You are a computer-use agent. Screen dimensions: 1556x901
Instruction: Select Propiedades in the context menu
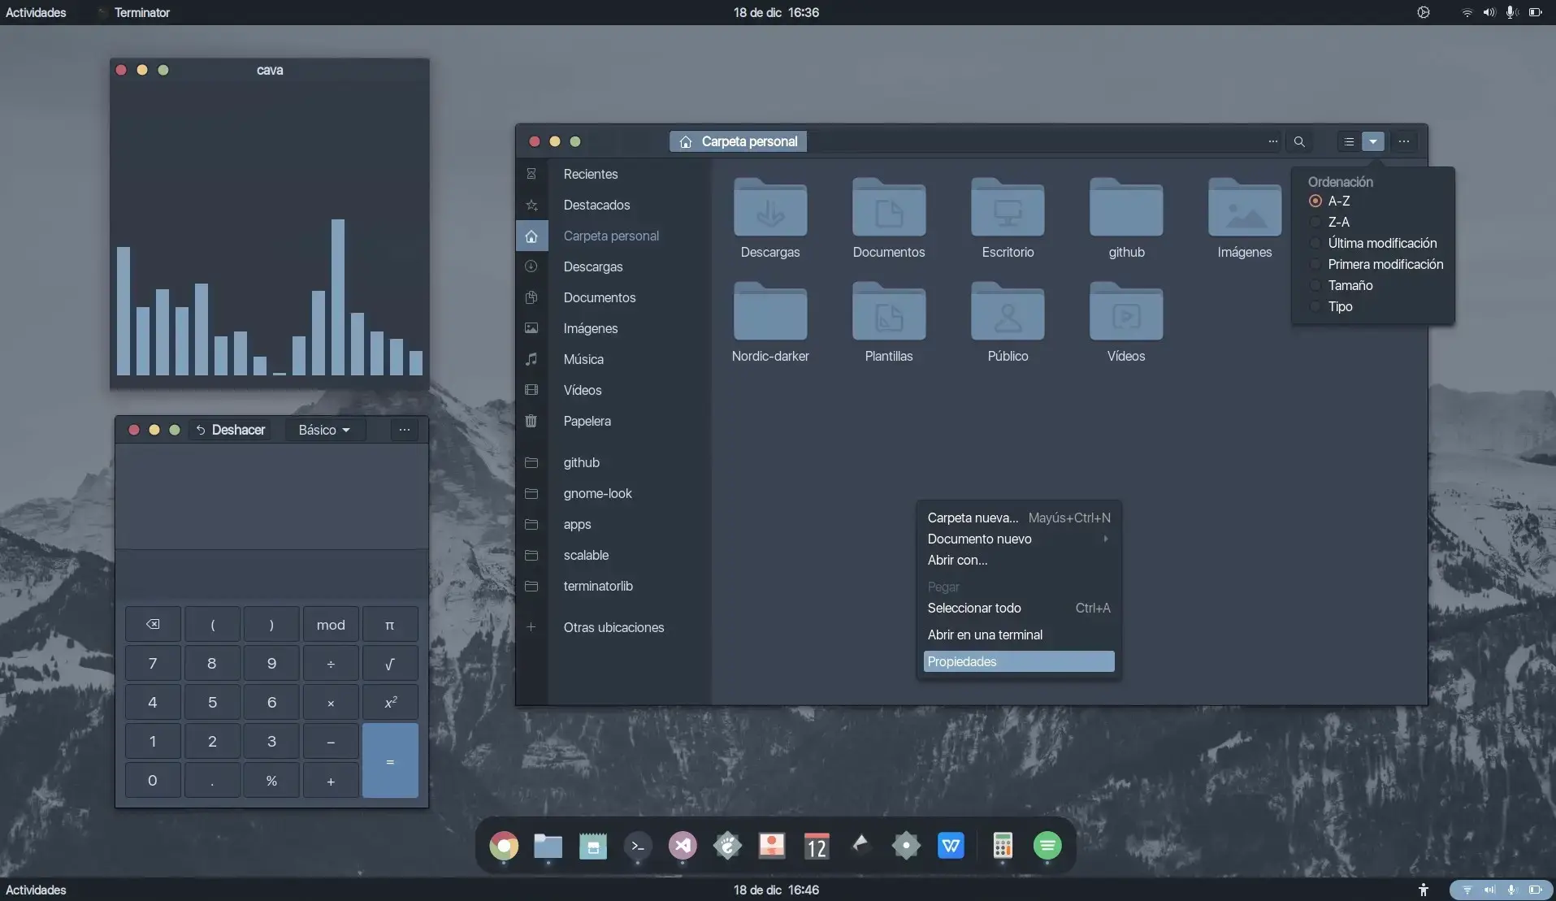[962, 661]
